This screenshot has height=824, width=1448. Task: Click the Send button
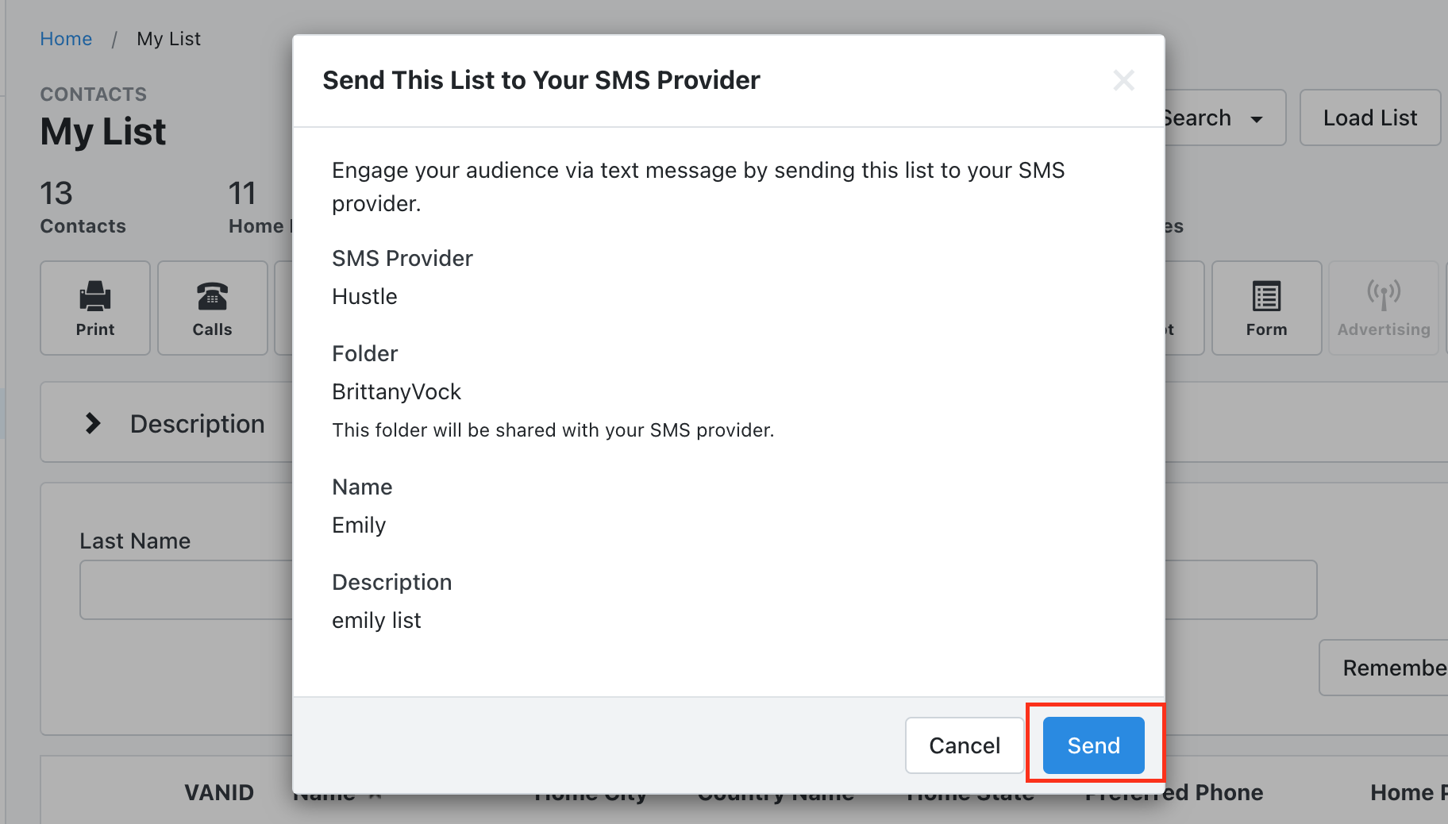1093,745
